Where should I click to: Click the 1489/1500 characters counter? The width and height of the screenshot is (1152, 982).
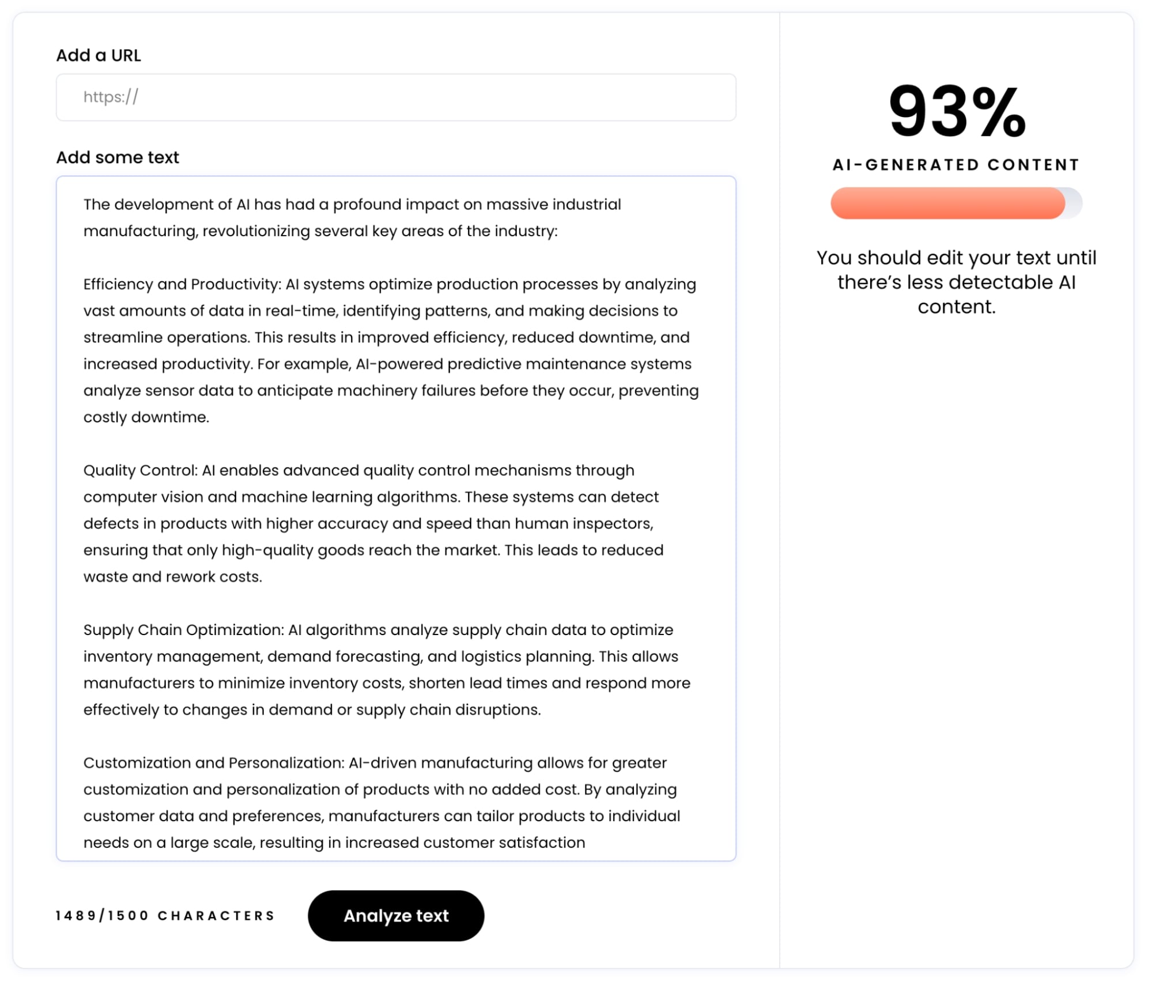click(165, 916)
